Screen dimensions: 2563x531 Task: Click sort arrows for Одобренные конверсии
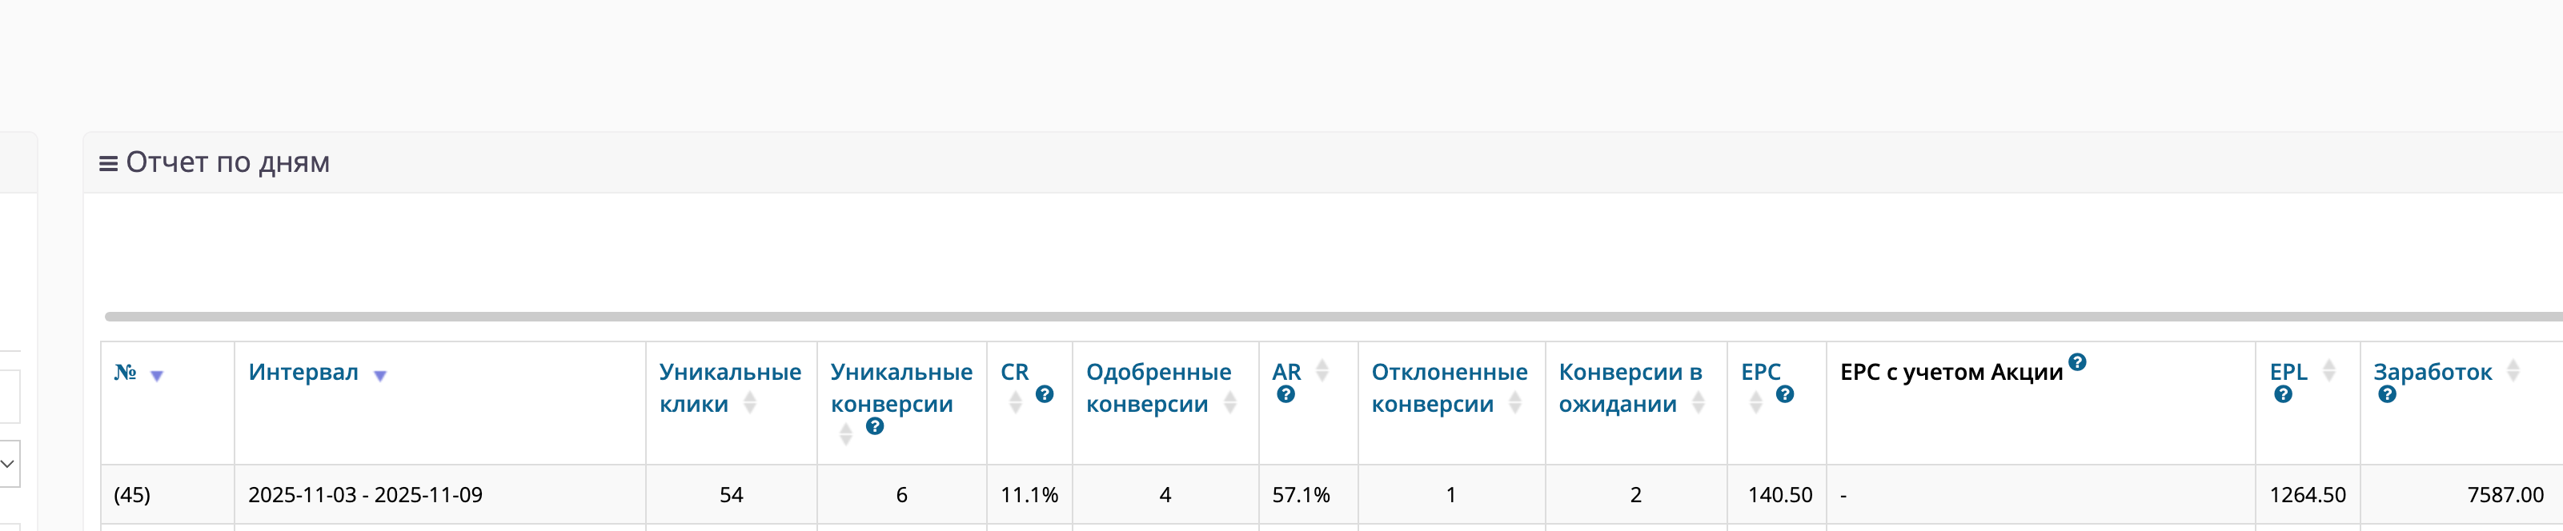(1229, 403)
